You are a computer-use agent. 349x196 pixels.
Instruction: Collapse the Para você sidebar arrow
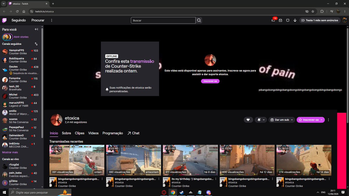36,29
